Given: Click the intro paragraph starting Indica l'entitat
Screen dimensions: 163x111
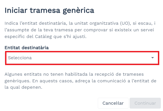Looking at the screenshot, I should click(80, 29).
